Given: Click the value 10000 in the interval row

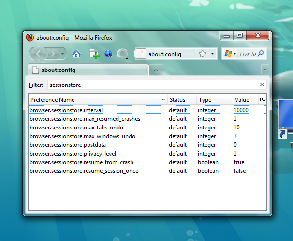Looking at the screenshot, I should (x=241, y=110).
